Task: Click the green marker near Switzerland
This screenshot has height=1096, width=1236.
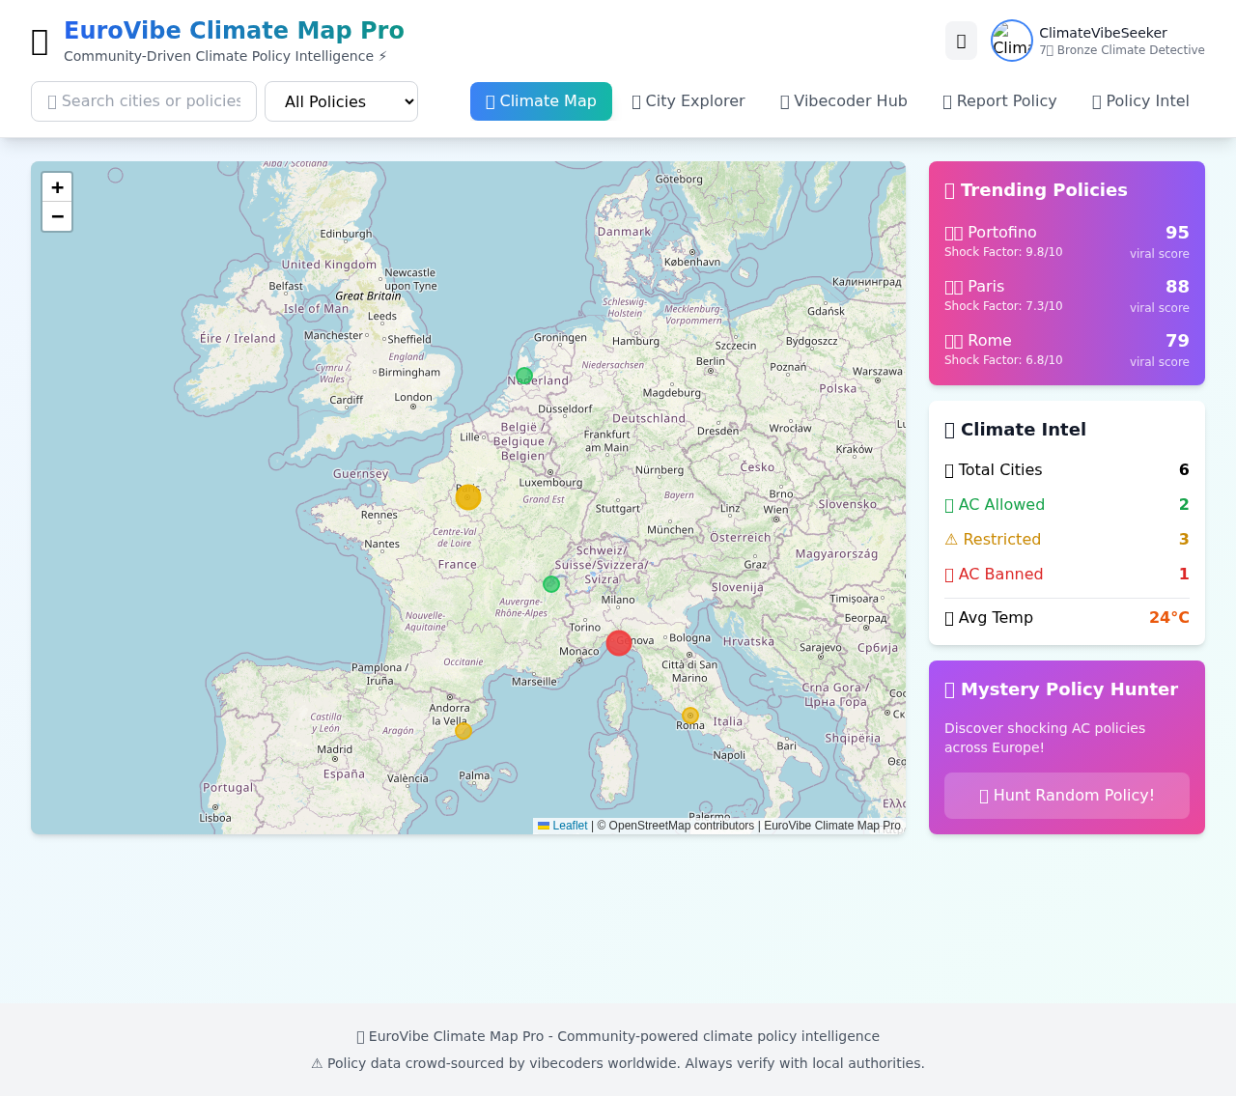Action: (x=551, y=584)
